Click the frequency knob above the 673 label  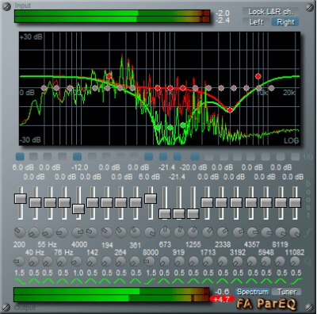pos(165,232)
